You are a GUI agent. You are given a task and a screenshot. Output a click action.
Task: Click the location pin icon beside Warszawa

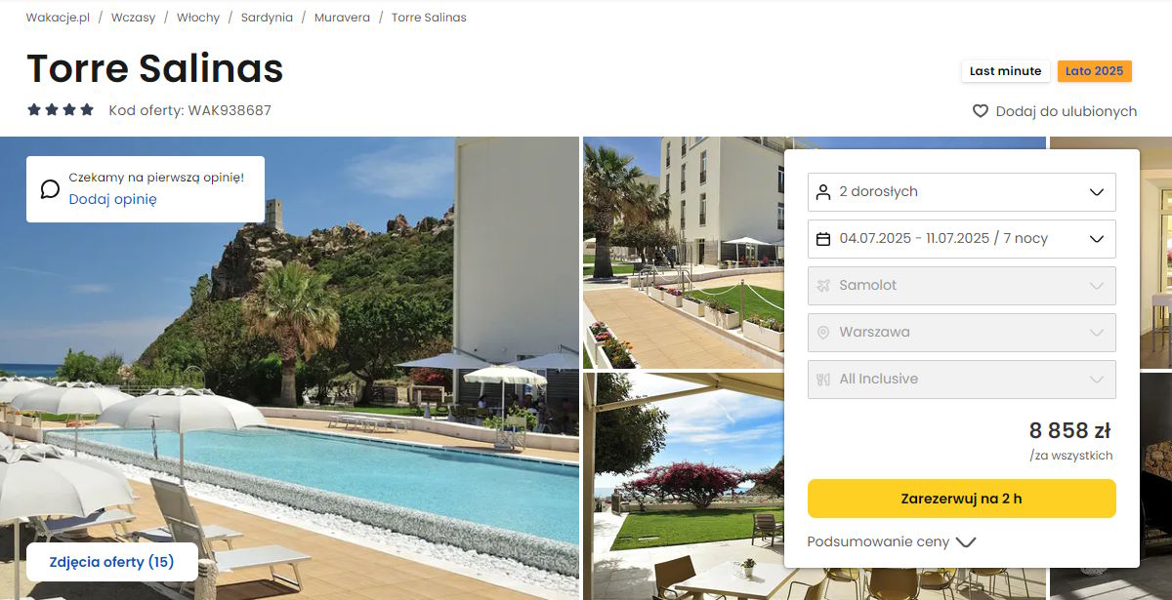pos(823,333)
